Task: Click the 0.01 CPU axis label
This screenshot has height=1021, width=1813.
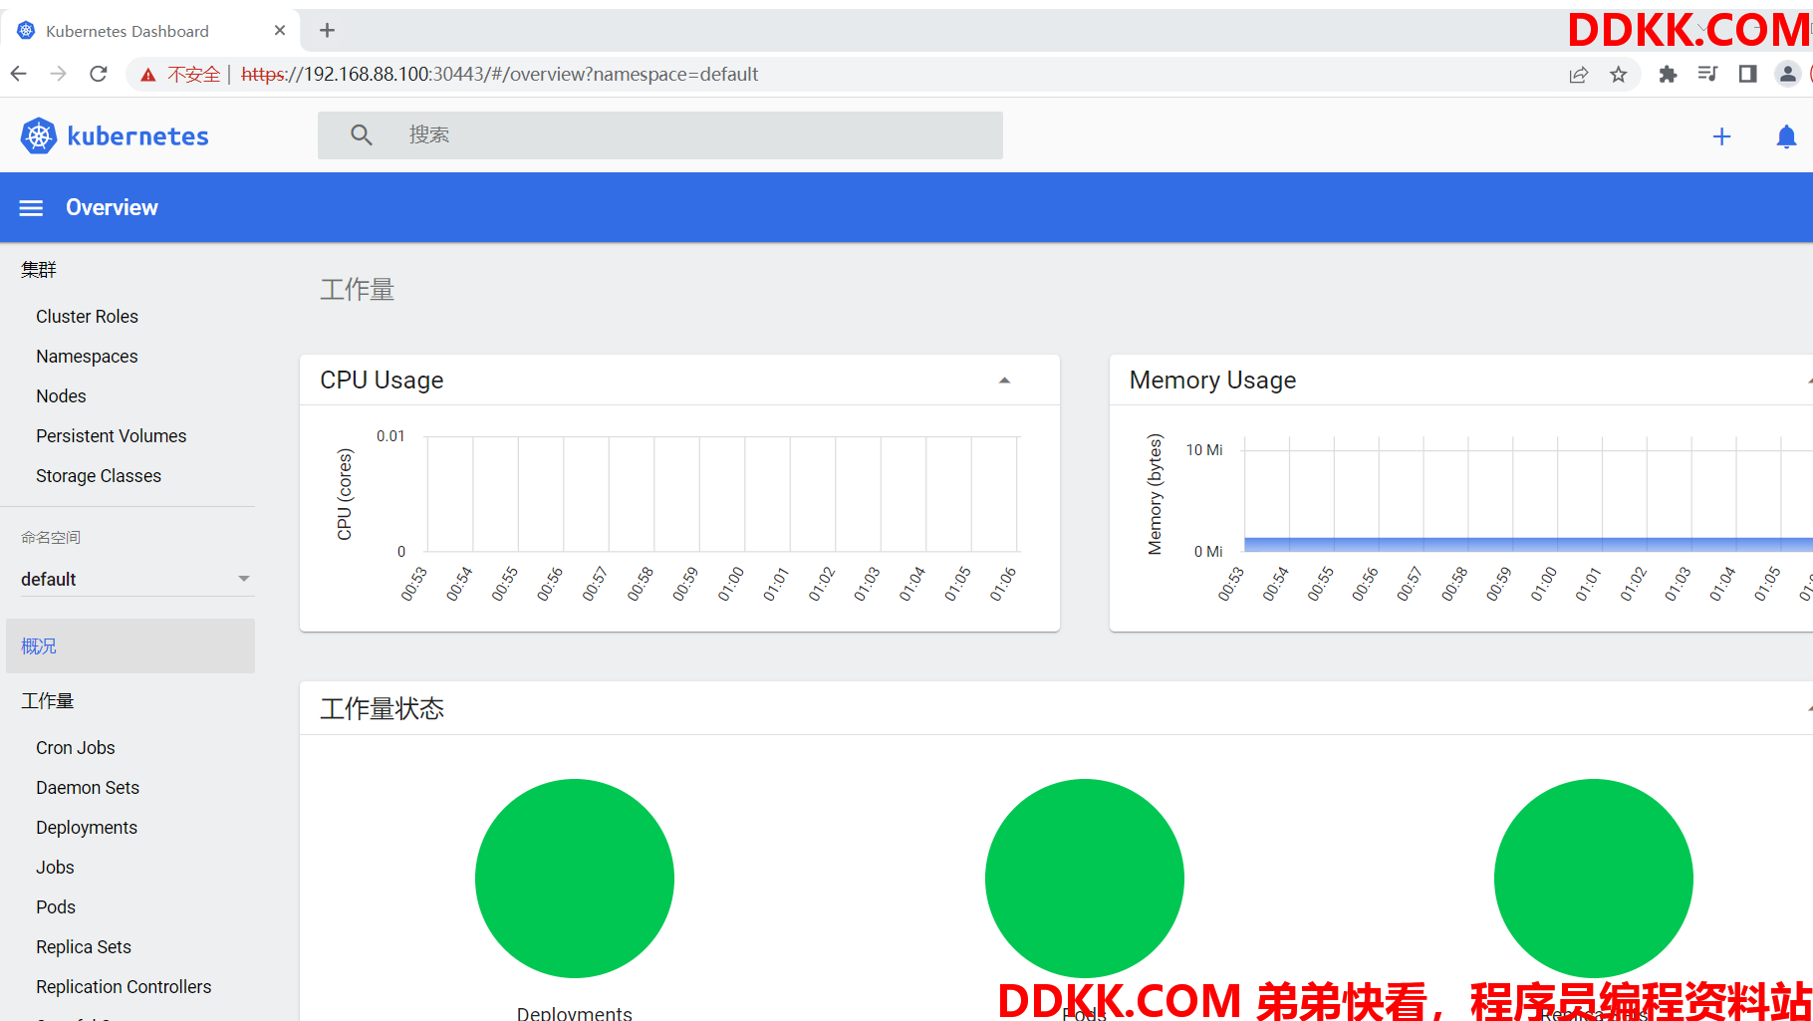Action: coord(390,436)
